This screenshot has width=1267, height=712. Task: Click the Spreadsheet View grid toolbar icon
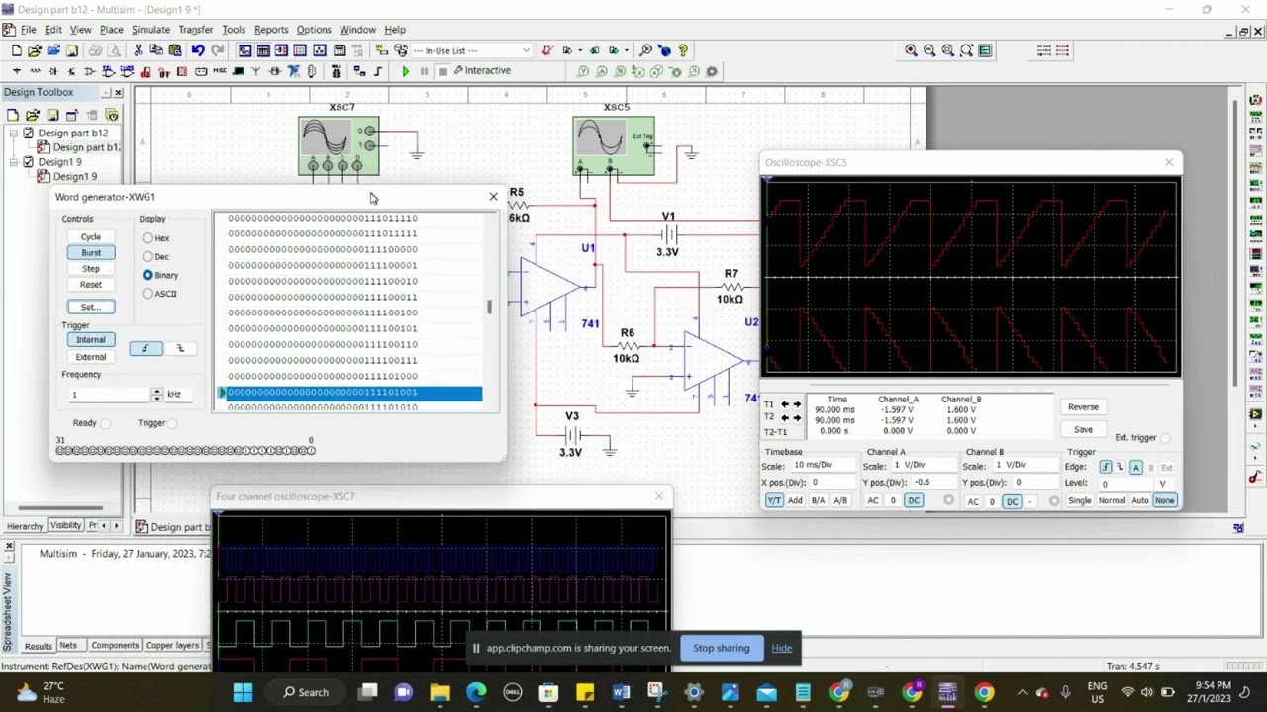(263, 50)
